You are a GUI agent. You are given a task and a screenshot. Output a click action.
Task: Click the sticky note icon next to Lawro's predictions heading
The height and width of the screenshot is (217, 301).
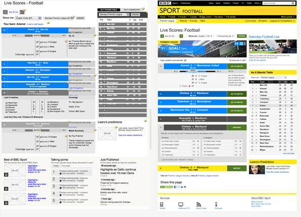click(145, 121)
